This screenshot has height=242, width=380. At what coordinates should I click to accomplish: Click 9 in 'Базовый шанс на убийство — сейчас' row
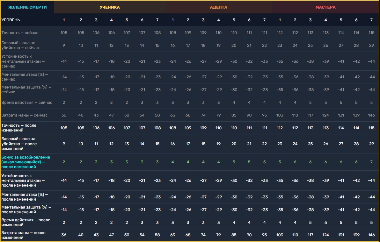(x=64, y=45)
